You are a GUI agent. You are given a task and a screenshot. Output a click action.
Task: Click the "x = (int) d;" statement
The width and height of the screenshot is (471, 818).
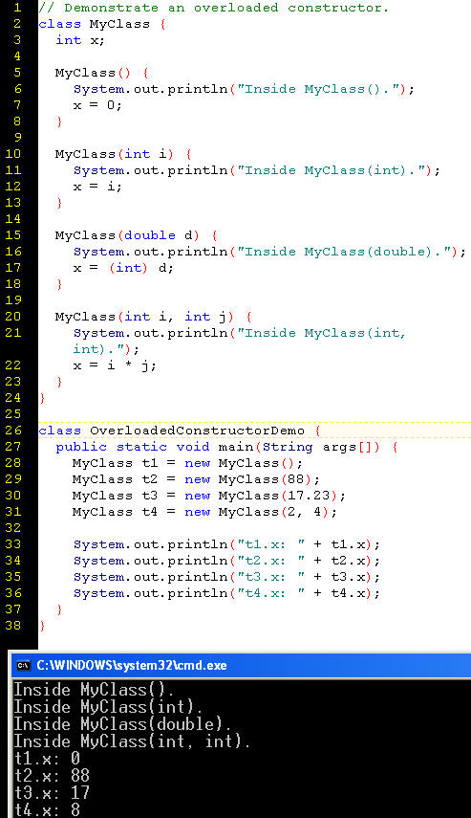123,268
